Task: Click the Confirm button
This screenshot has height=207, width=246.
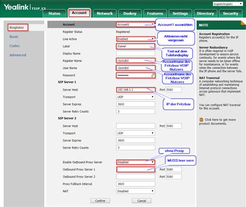Action: click(x=100, y=201)
